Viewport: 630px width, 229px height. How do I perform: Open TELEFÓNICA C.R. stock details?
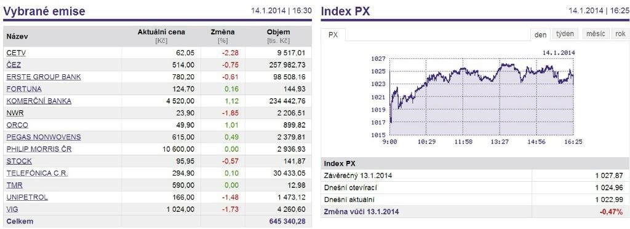(37, 173)
